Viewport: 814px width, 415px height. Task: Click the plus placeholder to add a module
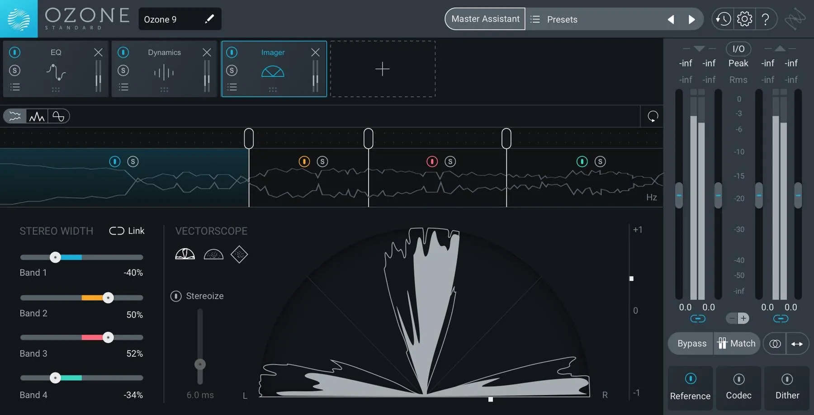coord(383,69)
